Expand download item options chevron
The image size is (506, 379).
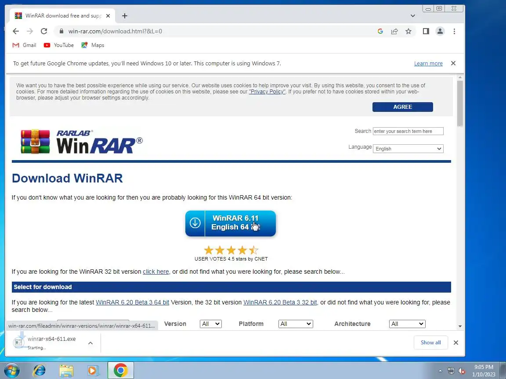(x=90, y=343)
